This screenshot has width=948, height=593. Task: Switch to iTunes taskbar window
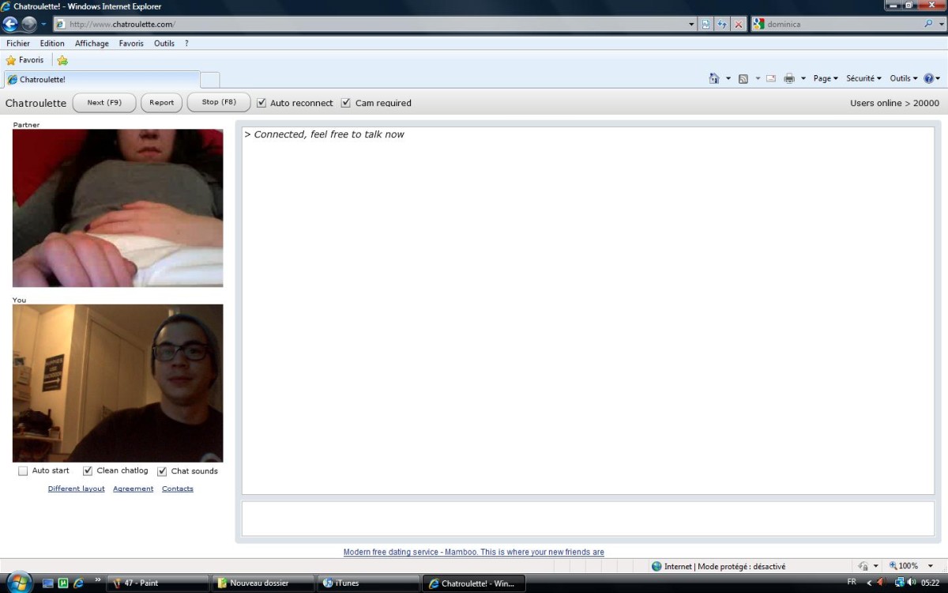click(369, 584)
